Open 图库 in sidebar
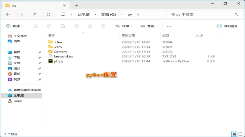This screenshot has height=137, width=245. click(x=17, y=41)
